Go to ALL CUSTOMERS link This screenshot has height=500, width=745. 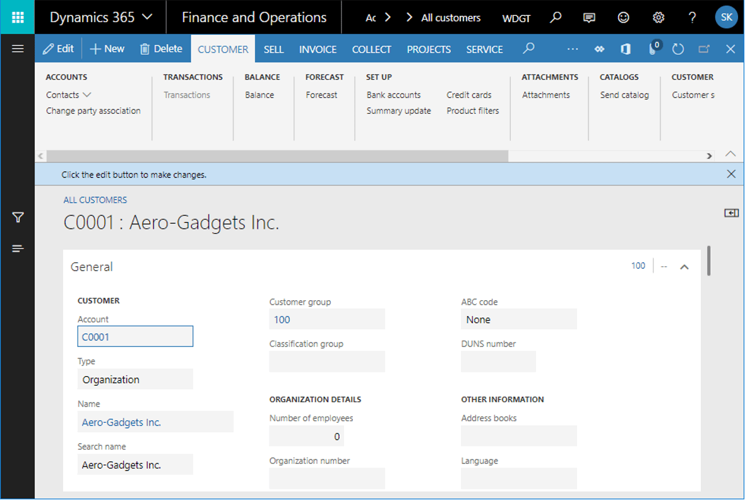pyautogui.click(x=95, y=200)
